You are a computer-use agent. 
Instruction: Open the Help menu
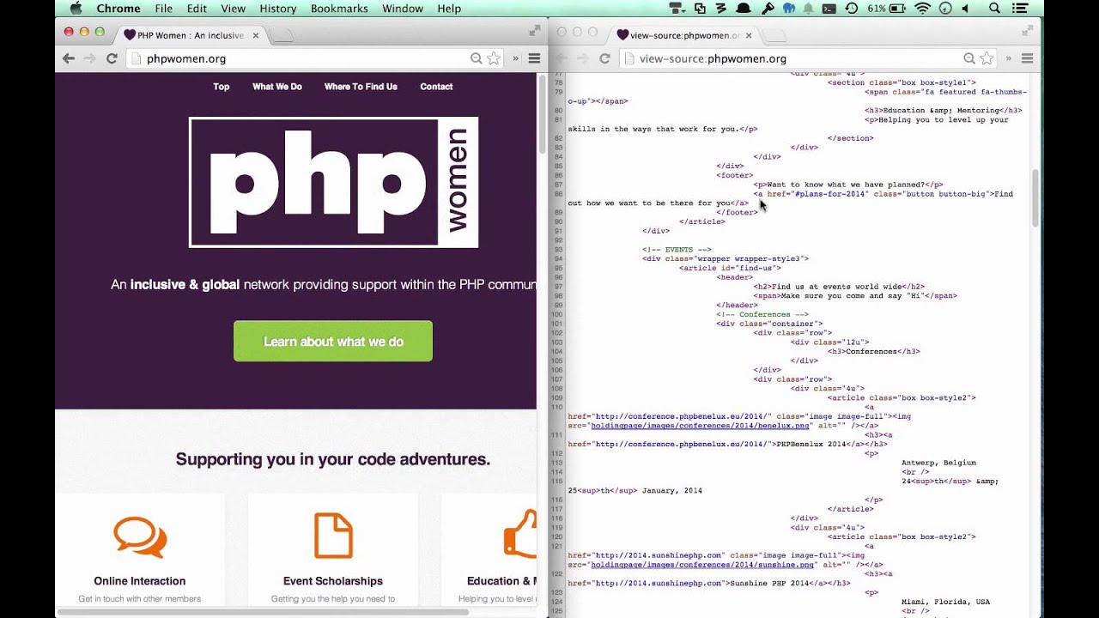pyautogui.click(x=449, y=9)
